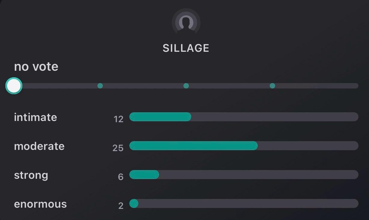The image size is (369, 220).
Task: Click the user silhouette avatar icon
Action: (x=186, y=23)
